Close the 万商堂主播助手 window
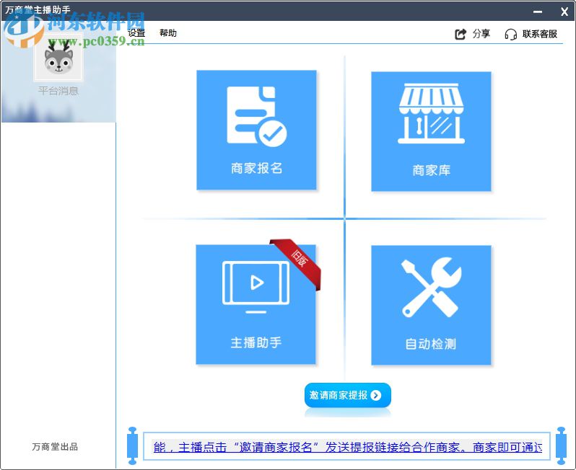 [564, 12]
